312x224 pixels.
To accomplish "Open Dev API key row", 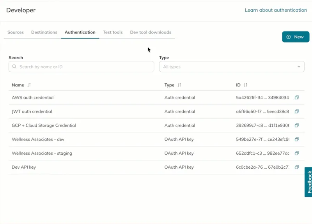I will (x=156, y=167).
